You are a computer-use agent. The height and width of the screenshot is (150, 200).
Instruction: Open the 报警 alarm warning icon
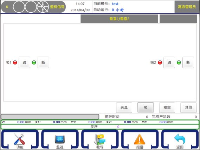coord(140,139)
